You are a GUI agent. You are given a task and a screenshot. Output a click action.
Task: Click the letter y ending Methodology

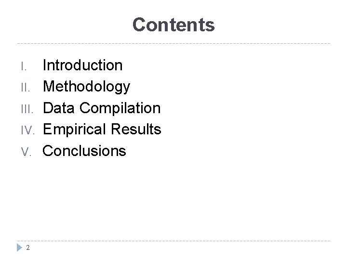click(127, 89)
